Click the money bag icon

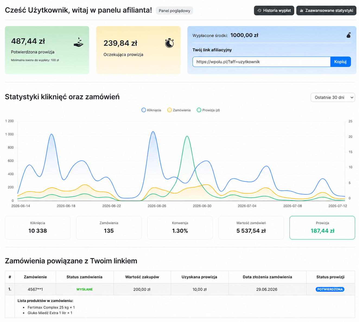[349, 35]
